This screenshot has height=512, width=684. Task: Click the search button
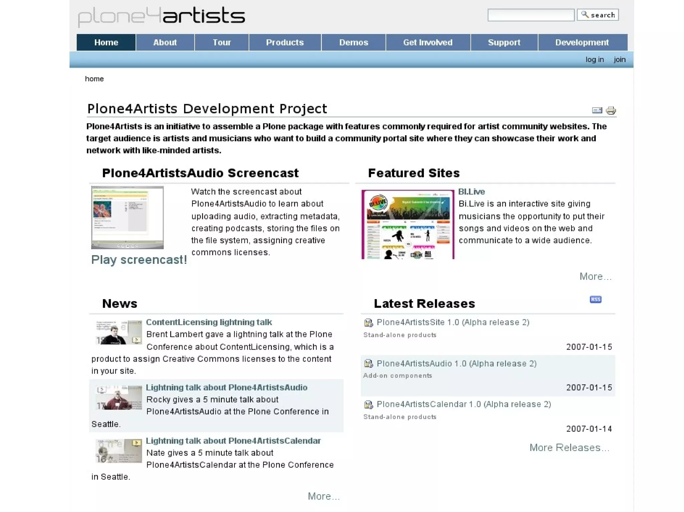point(597,15)
